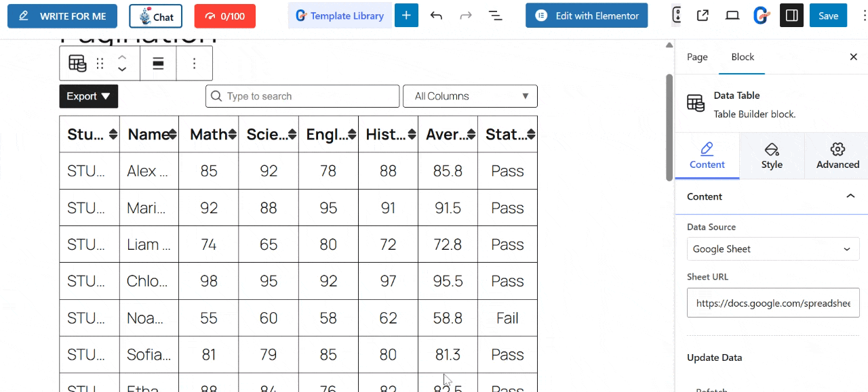Viewport: 868px width, 392px height.
Task: Open the block options three-dot menu
Action: tap(194, 63)
